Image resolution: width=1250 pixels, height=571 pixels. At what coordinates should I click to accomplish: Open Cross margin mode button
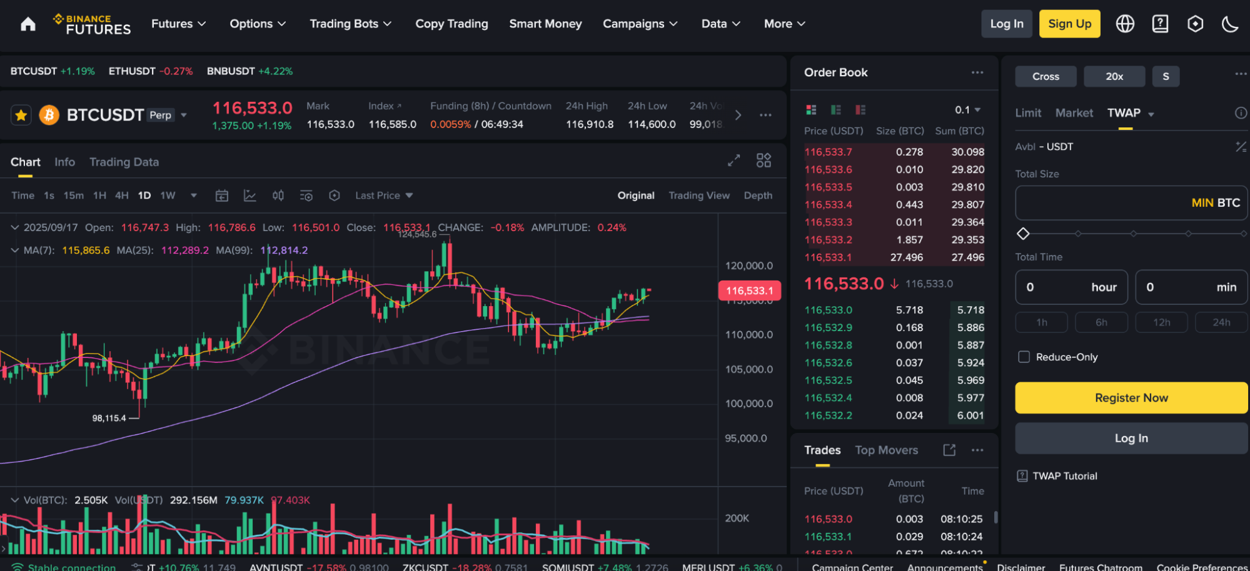[x=1046, y=76]
